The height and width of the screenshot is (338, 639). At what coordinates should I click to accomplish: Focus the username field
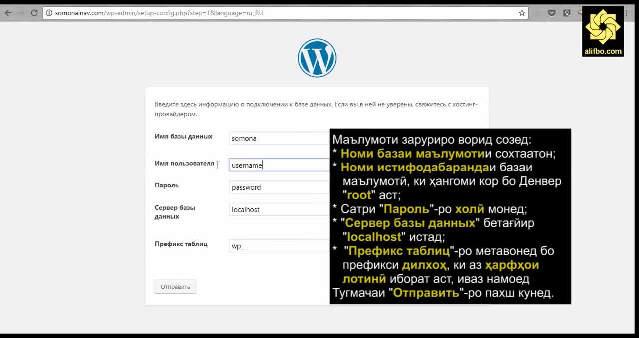click(279, 165)
